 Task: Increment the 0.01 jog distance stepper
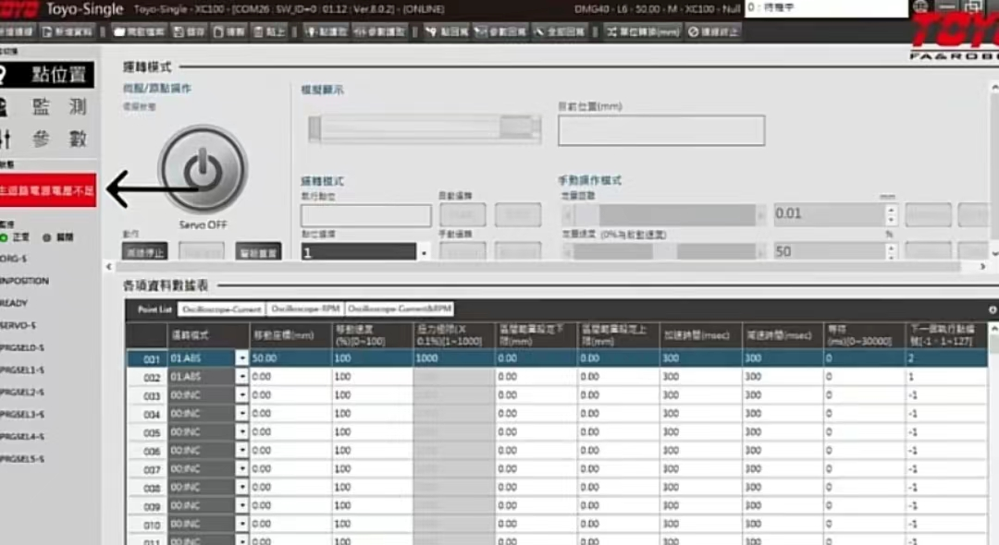[x=891, y=210]
